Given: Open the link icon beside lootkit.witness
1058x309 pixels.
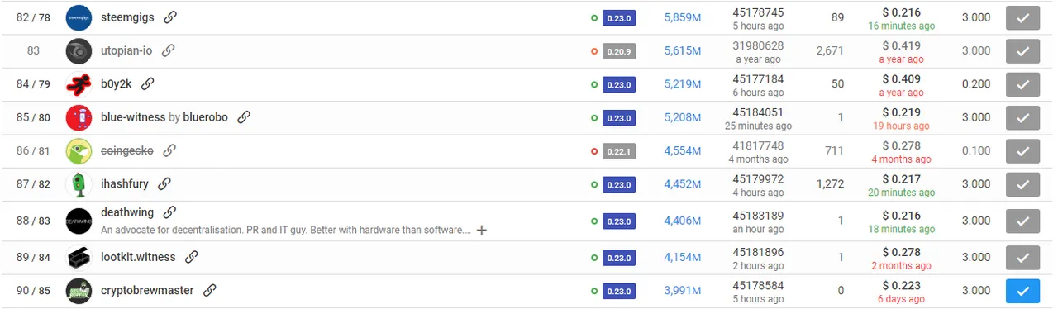Looking at the screenshot, I should click(192, 257).
